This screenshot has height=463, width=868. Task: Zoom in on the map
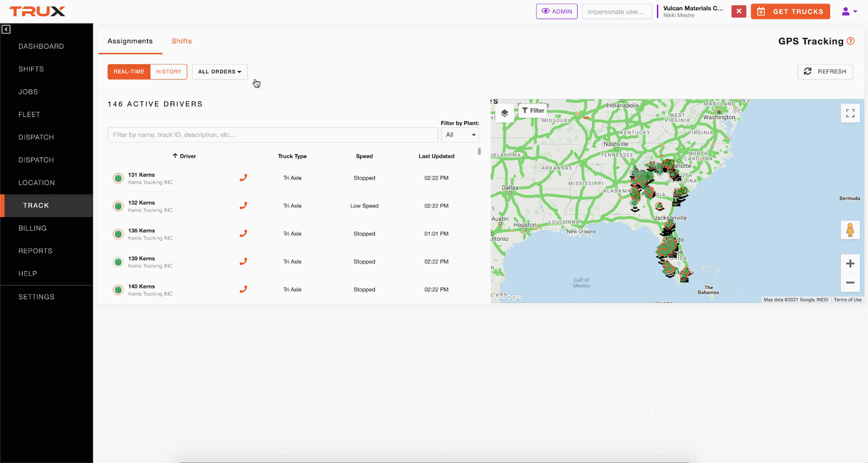pyautogui.click(x=850, y=264)
